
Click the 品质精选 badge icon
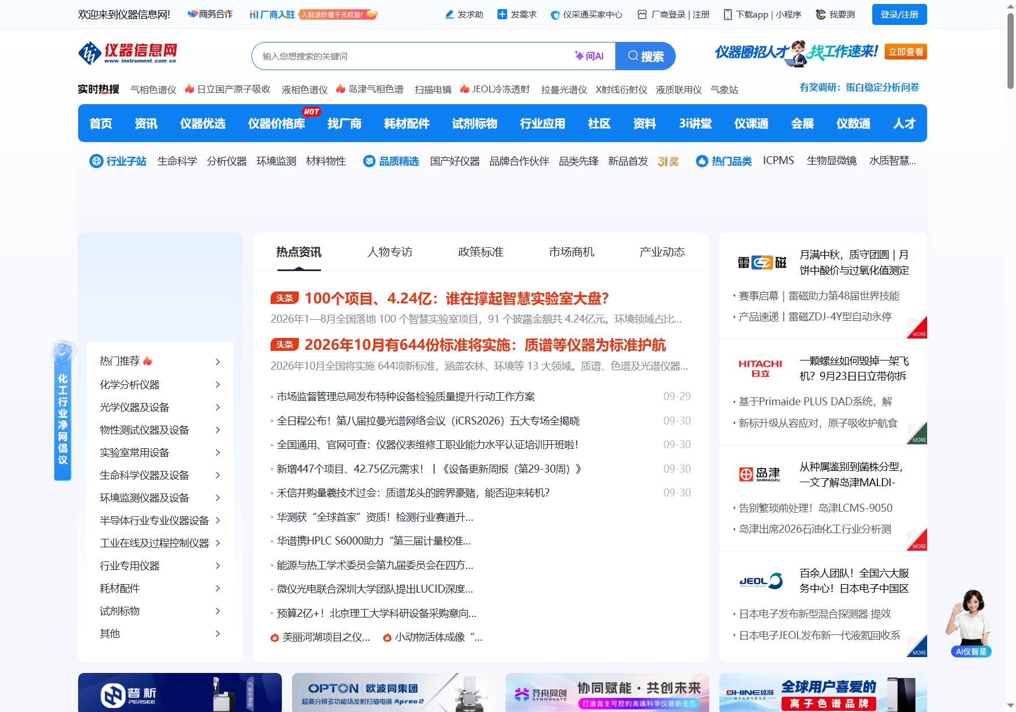point(369,161)
